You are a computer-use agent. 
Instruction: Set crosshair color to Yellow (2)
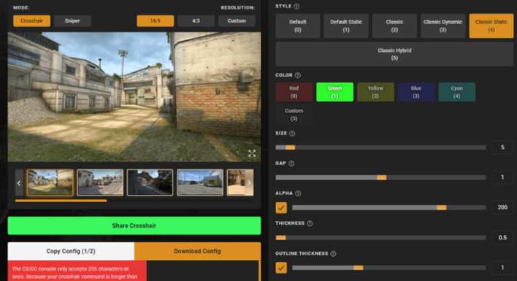click(x=375, y=92)
